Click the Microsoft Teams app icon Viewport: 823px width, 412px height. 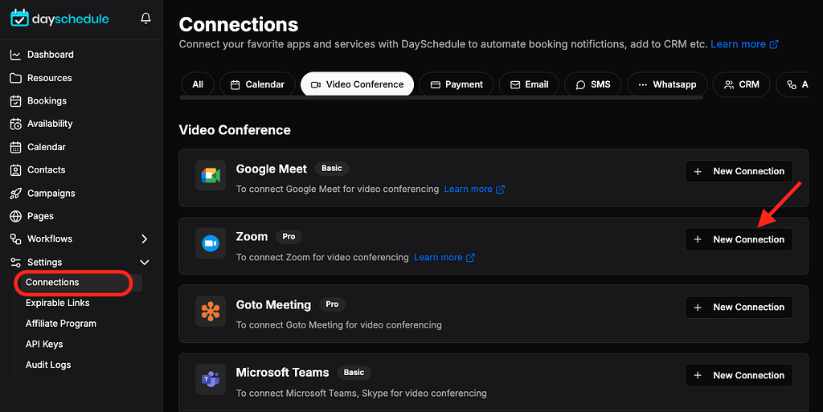(211, 379)
